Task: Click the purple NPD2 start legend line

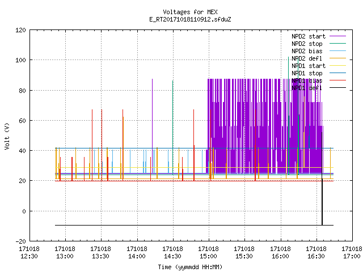Action: pos(338,36)
